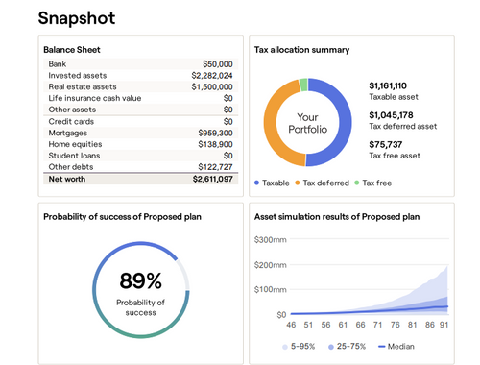The width and height of the screenshot is (480, 365).
Task: Select the Net worth row label
Action: (x=67, y=179)
